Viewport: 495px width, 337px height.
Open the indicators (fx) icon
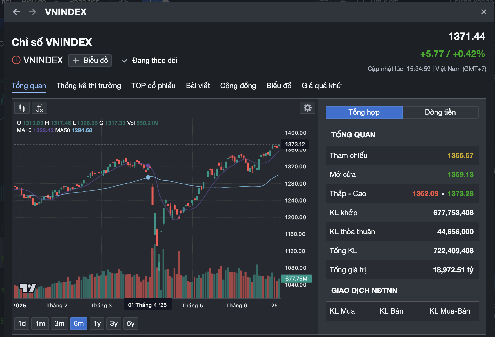[x=39, y=108]
